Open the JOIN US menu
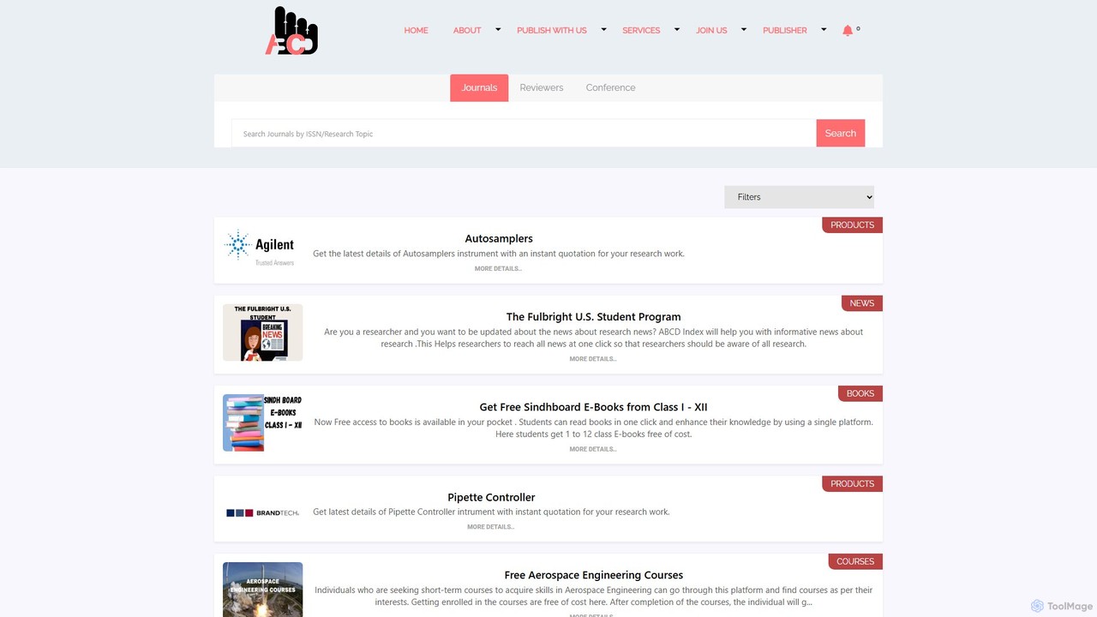 coord(711,30)
